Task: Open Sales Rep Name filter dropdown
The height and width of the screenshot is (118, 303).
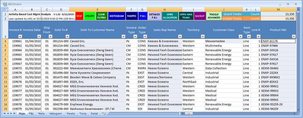Action: pyautogui.click(x=180, y=37)
